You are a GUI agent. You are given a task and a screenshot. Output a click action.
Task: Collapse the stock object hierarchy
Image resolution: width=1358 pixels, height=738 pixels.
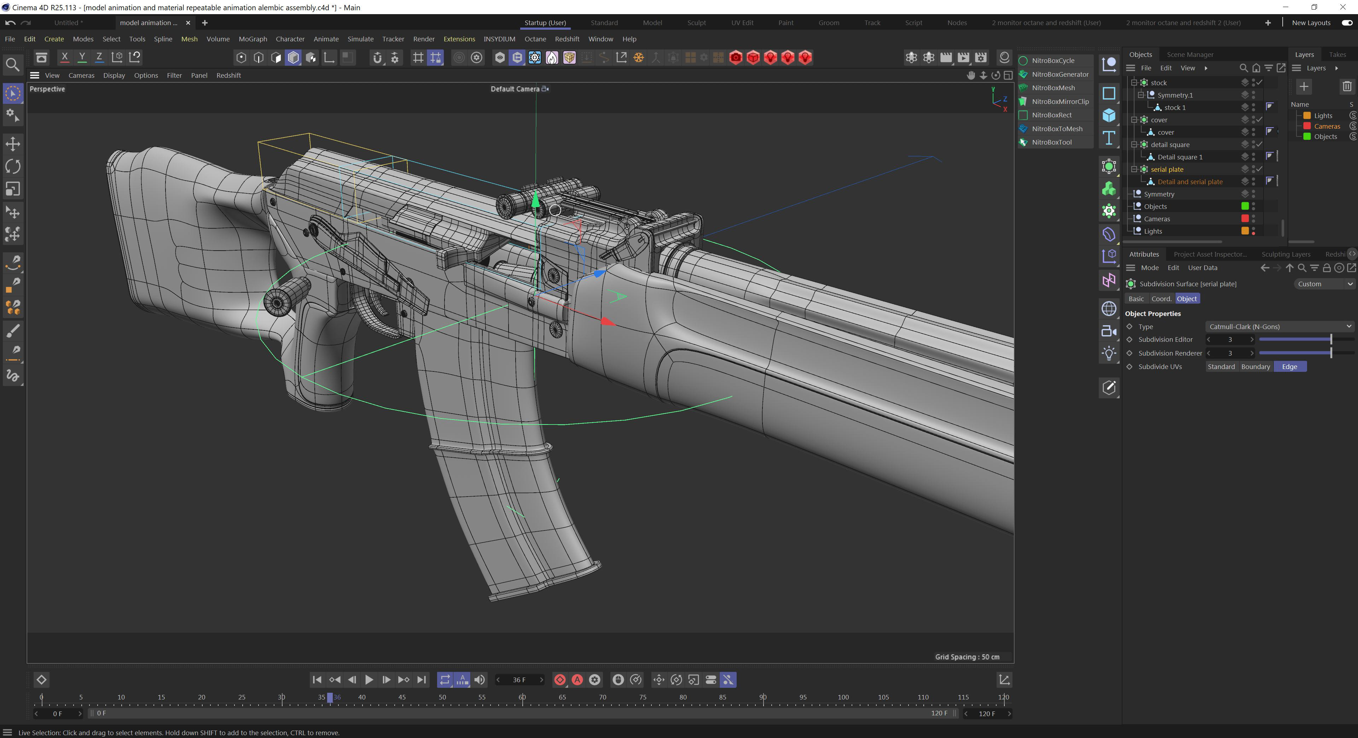(1134, 83)
